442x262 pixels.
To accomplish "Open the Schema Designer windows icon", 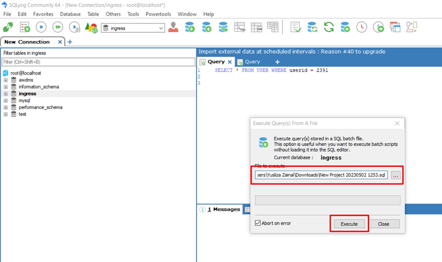I will coord(395,28).
